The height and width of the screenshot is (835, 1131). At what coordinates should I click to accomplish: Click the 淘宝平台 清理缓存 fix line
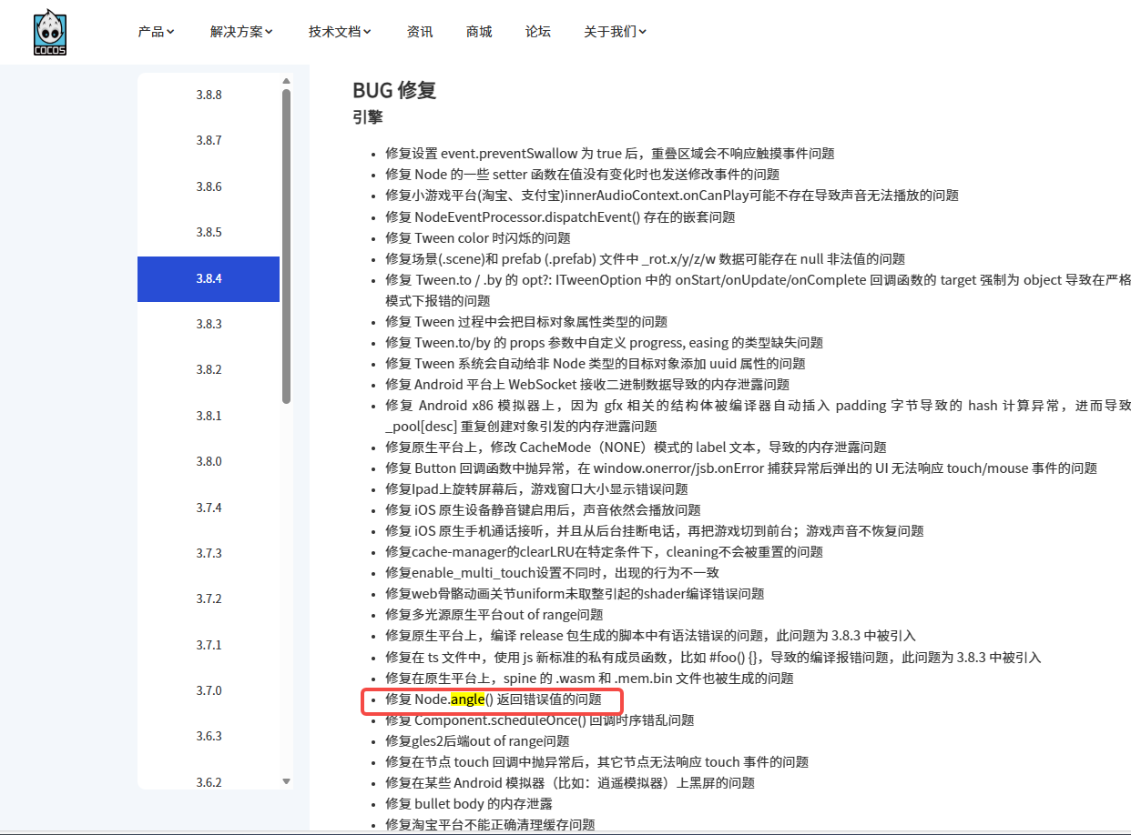click(490, 824)
